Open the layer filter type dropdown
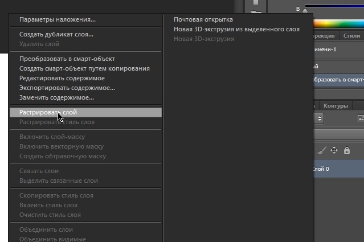This screenshot has width=364, height=242. tap(320, 118)
